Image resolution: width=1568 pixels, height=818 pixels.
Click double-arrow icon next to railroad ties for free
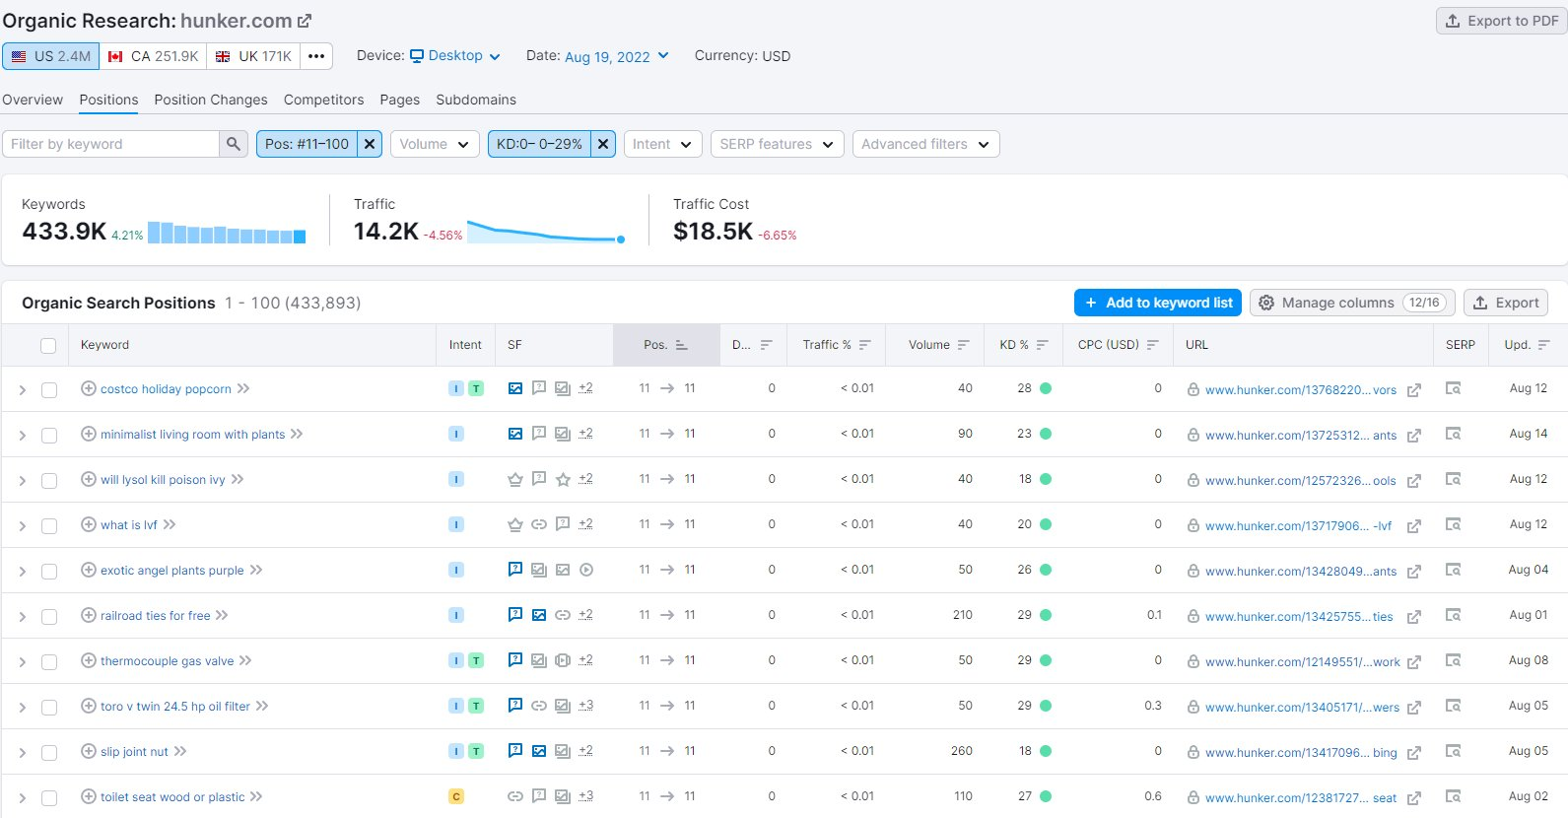coord(222,615)
